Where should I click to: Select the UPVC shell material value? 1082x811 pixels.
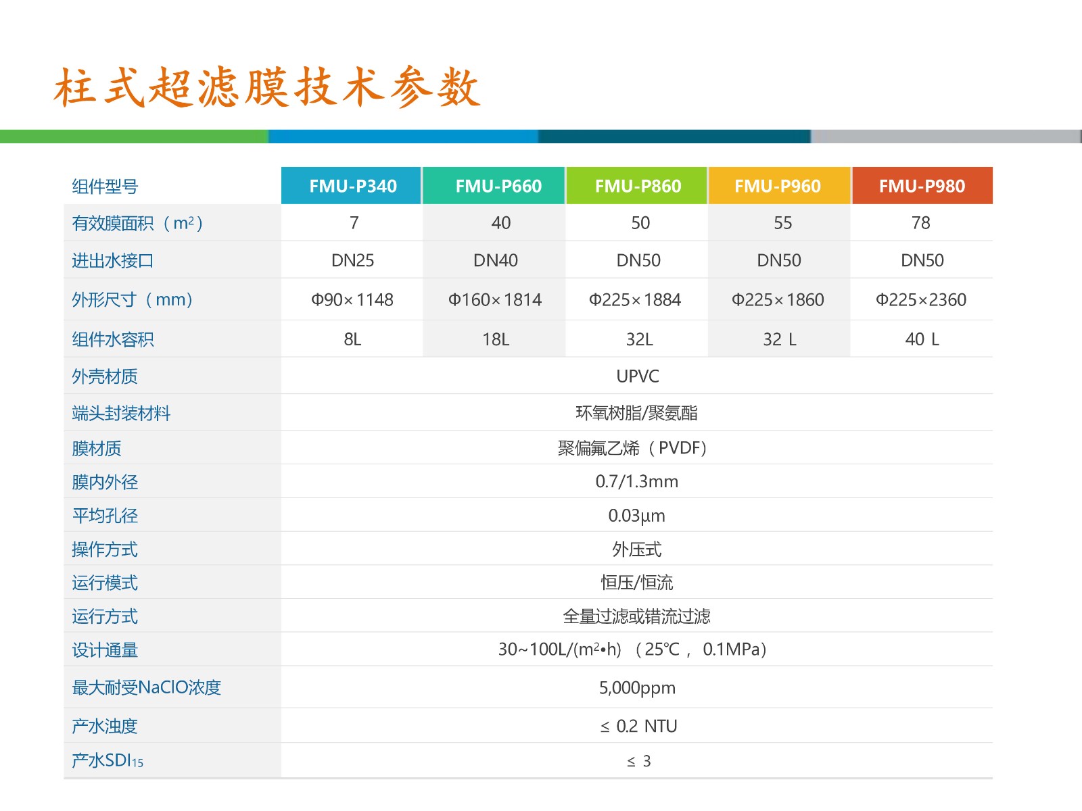pos(637,376)
